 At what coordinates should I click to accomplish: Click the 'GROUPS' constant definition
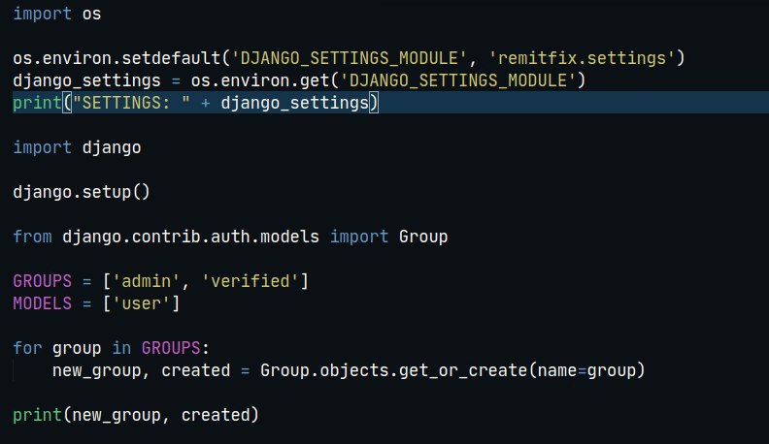point(42,281)
